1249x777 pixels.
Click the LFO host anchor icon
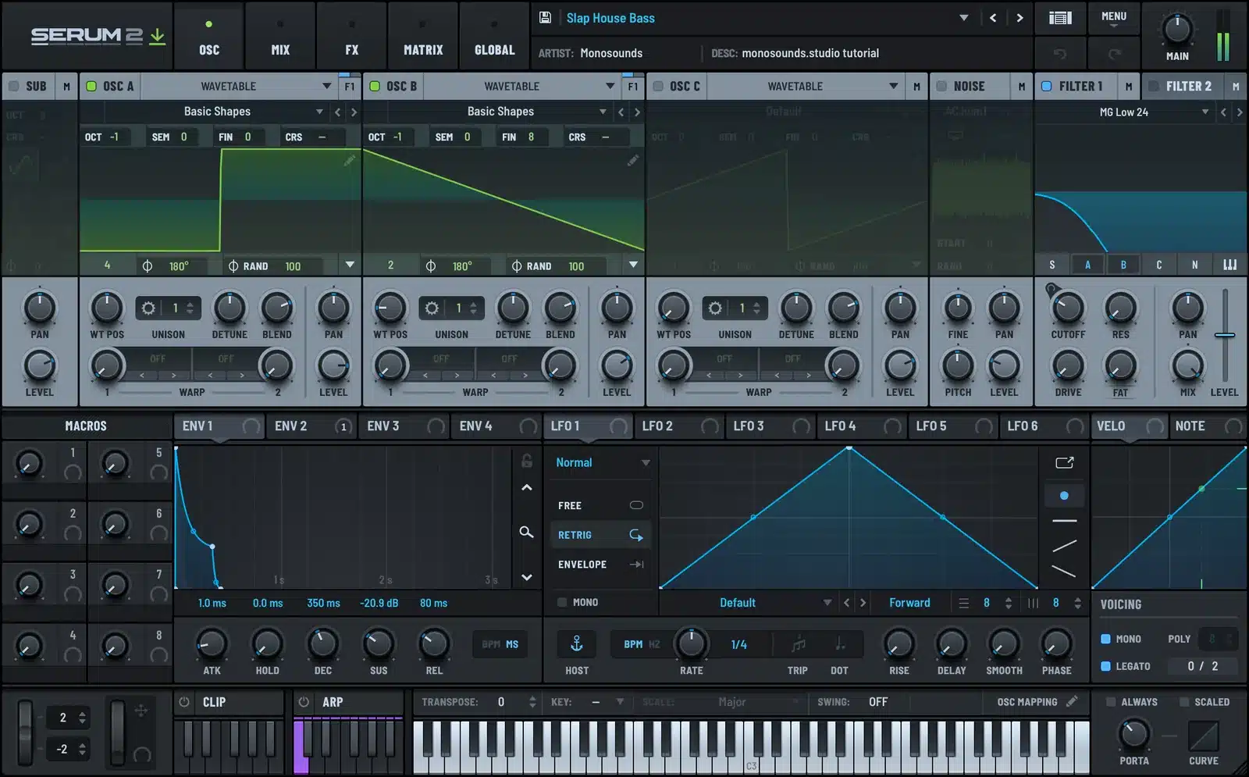click(577, 643)
